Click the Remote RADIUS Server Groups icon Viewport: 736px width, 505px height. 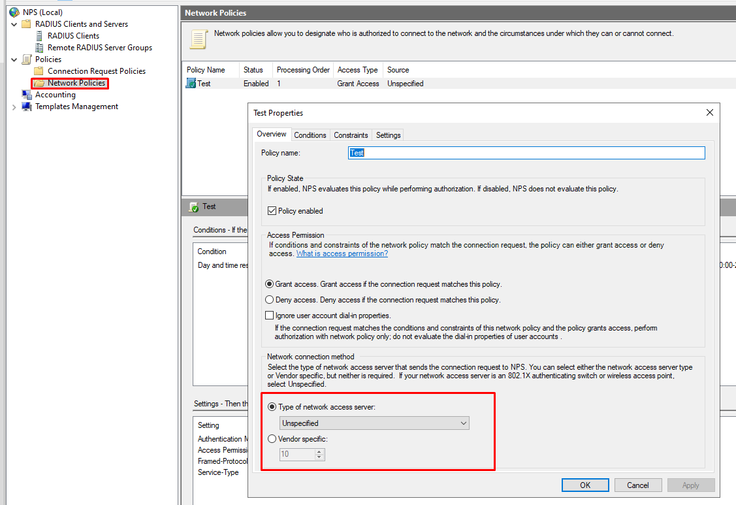pyautogui.click(x=39, y=48)
